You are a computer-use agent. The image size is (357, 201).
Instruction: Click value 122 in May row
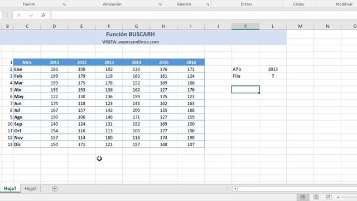(54, 97)
